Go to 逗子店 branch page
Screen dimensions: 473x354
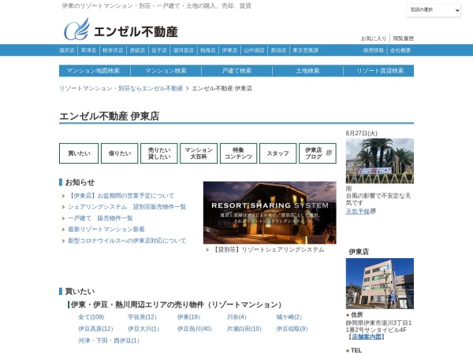tap(159, 50)
